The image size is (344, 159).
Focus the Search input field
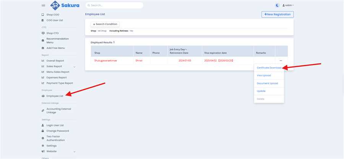pos(115,5)
